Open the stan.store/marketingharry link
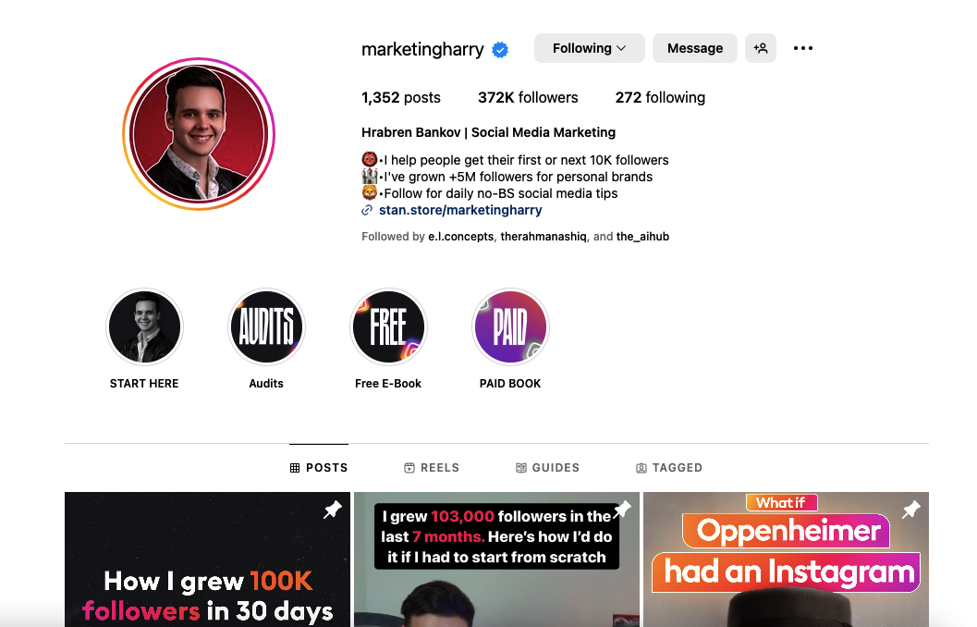Screen dimensions: 977x627 click(460, 210)
